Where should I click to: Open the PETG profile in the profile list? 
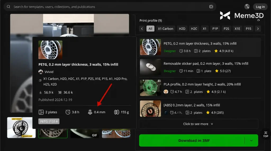point(200,47)
